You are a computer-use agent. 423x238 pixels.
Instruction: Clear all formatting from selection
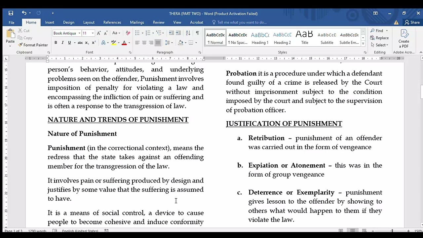(128, 33)
